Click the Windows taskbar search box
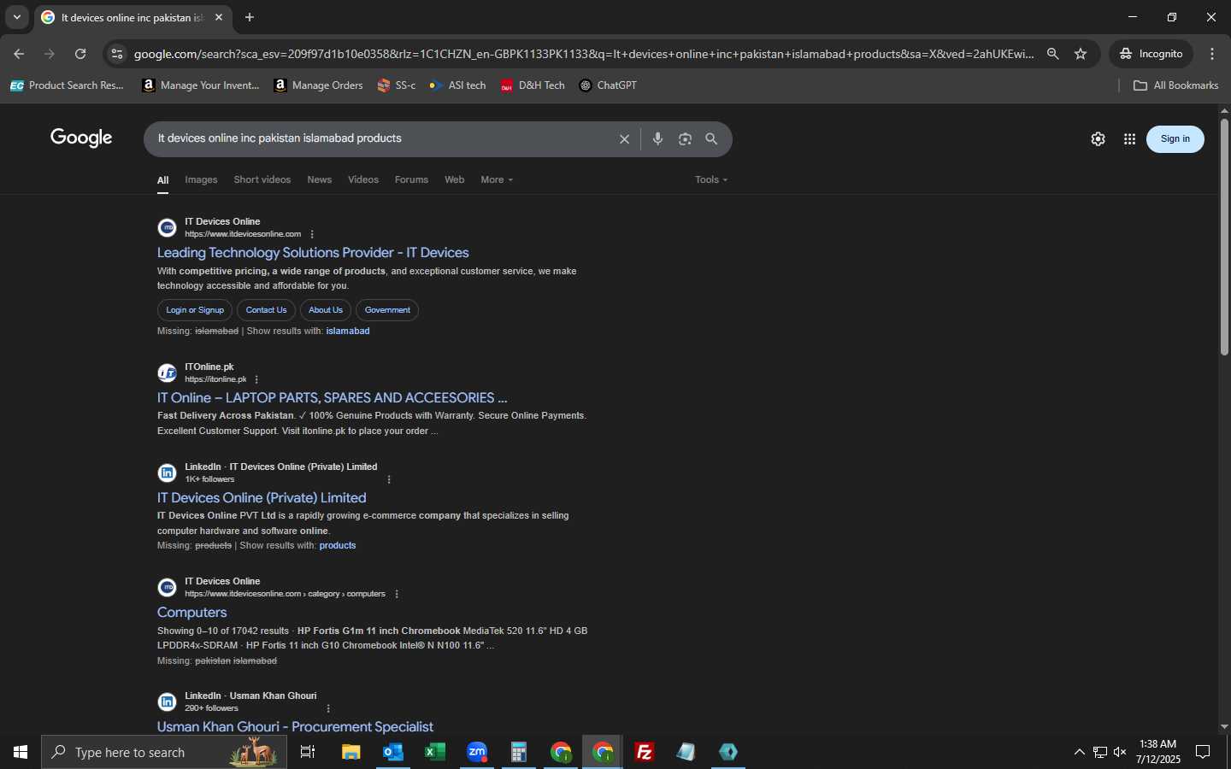This screenshot has height=769, width=1231. coord(163,752)
